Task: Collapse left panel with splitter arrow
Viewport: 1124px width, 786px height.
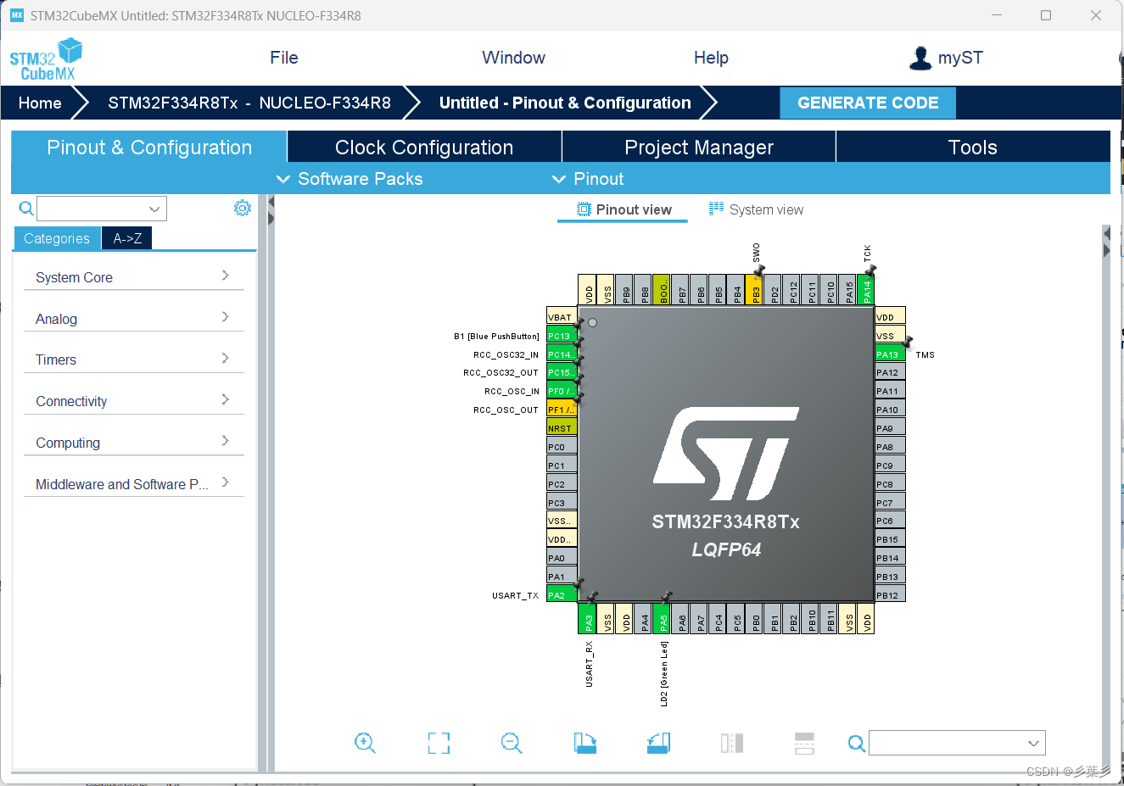Action: pyautogui.click(x=271, y=203)
